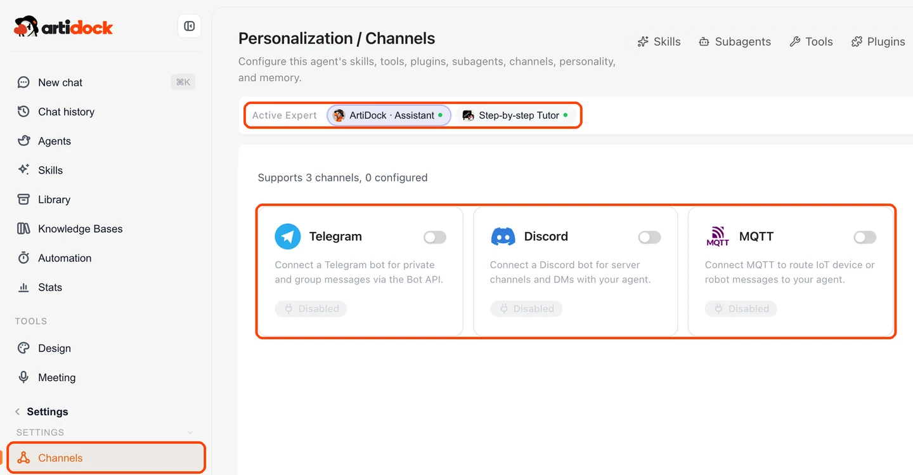Image resolution: width=913 pixels, height=475 pixels.
Task: Collapse the SETTINGS section chevron
Action: tap(190, 433)
